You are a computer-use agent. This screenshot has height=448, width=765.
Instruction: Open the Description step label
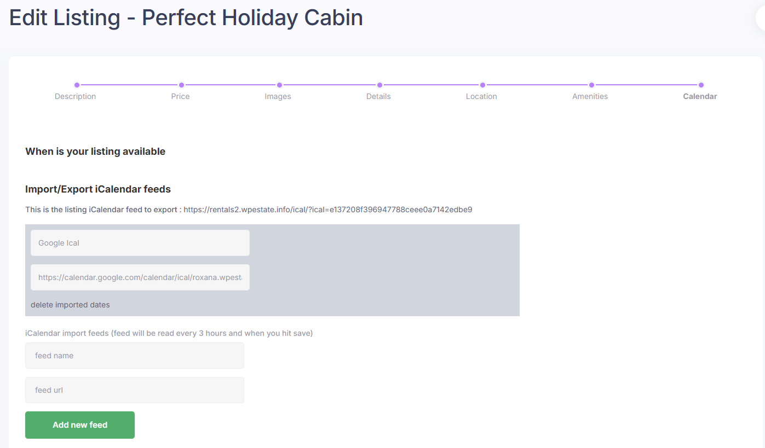click(75, 96)
